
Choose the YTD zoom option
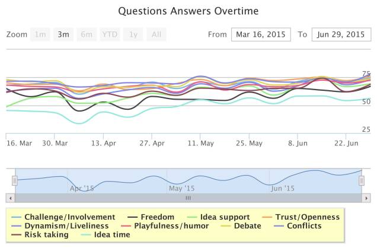point(110,34)
